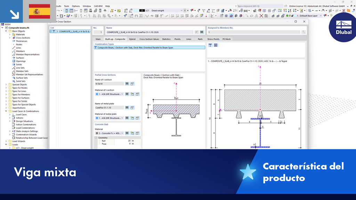Click the Materials icon in the navigator

pos(14,34)
